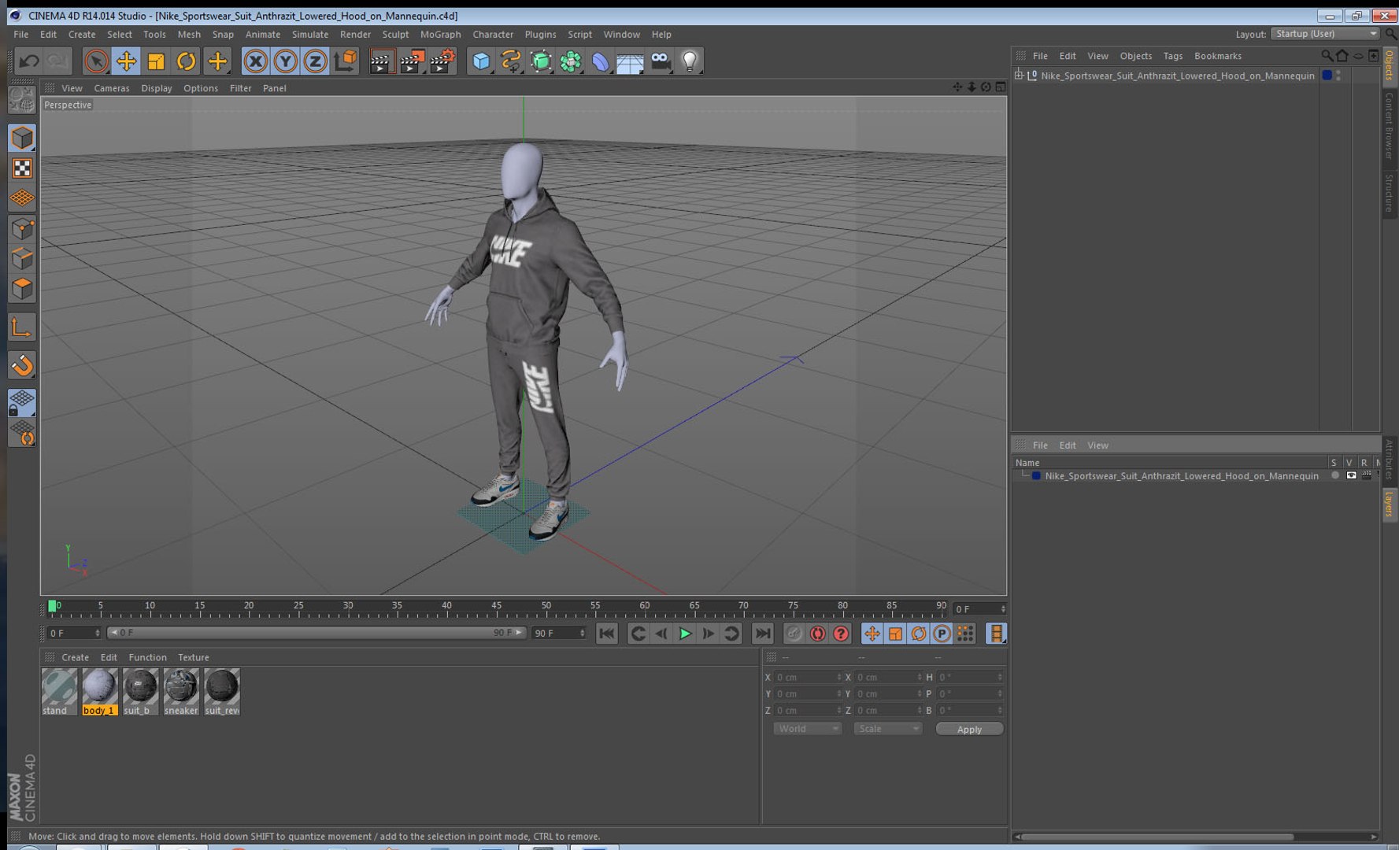Toggle record active objects button
Image resolution: width=1399 pixels, height=850 pixels.
[794, 634]
